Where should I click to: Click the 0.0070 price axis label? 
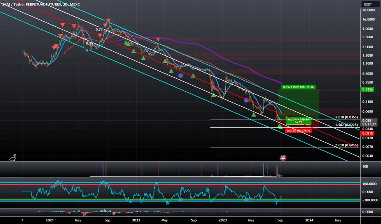click(368, 147)
